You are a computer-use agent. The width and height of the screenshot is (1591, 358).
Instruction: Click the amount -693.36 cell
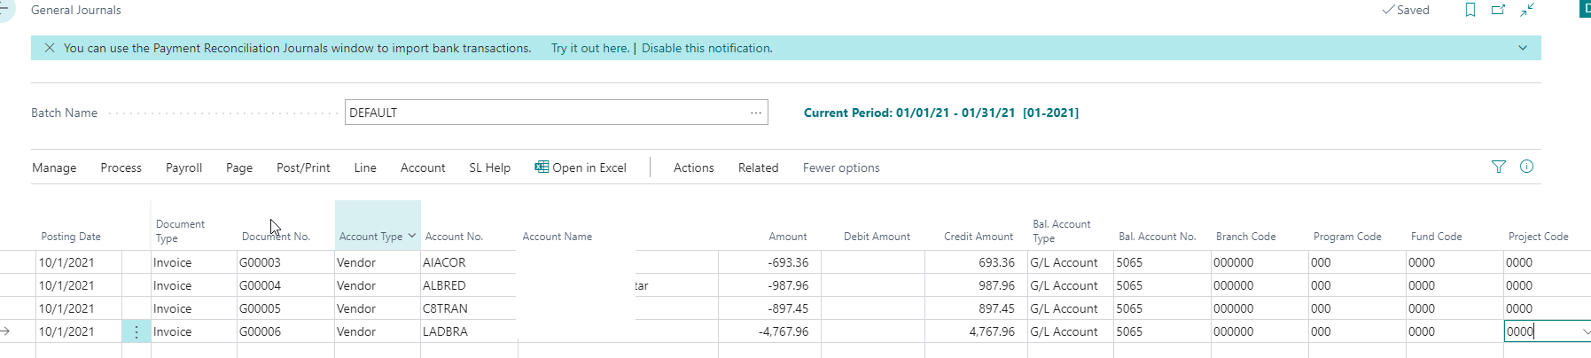click(769, 262)
